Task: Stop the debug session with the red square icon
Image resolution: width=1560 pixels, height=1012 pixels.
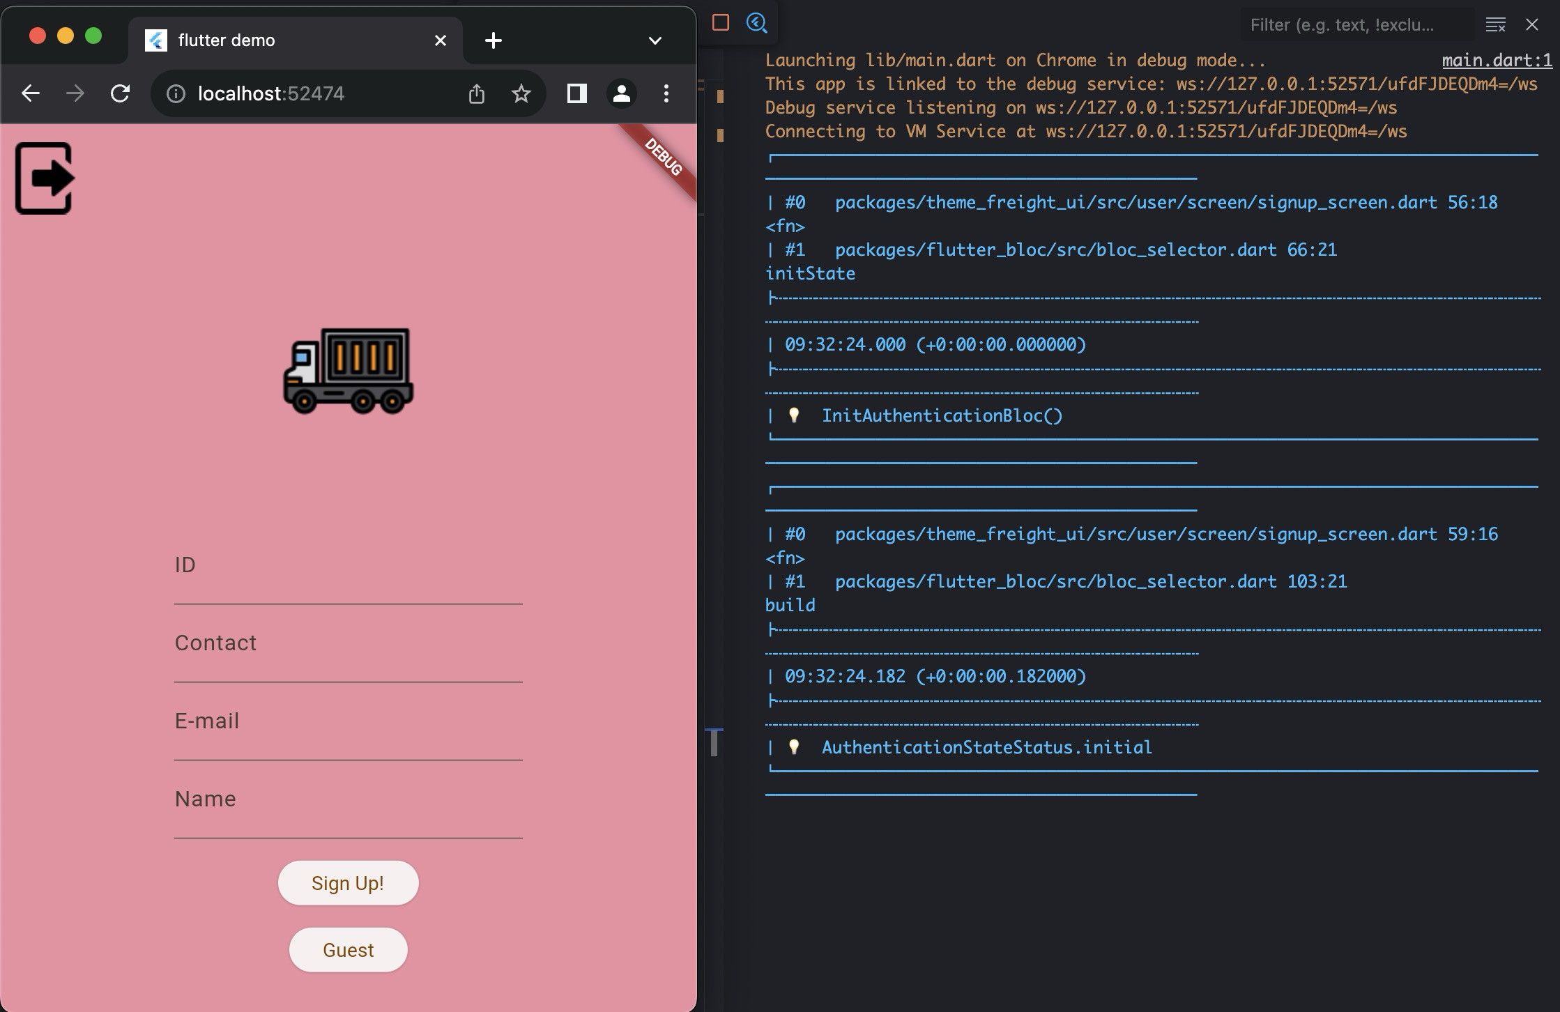Action: (721, 23)
